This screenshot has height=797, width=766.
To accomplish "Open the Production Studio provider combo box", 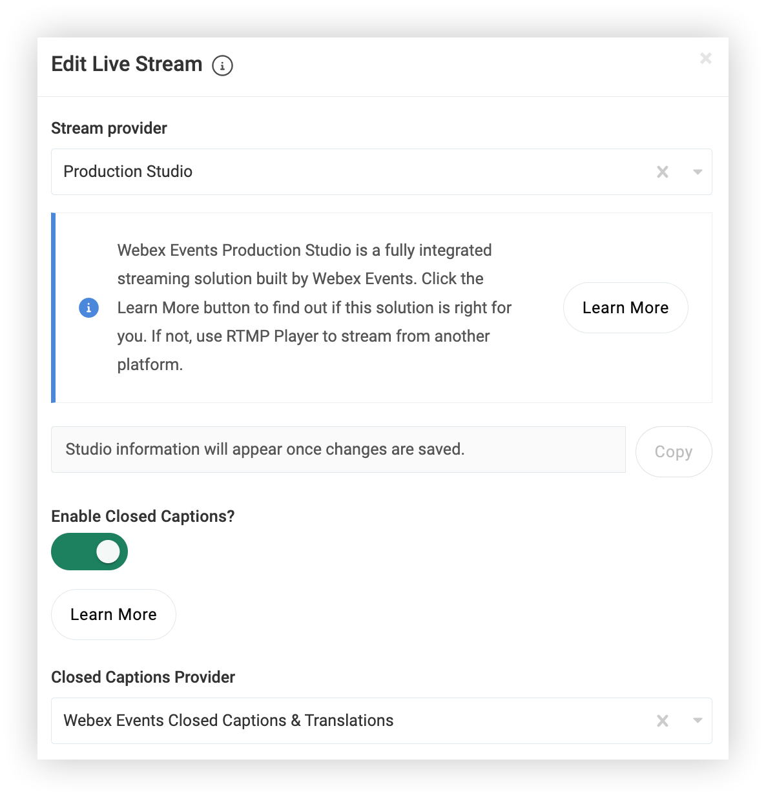I will (x=382, y=172).
